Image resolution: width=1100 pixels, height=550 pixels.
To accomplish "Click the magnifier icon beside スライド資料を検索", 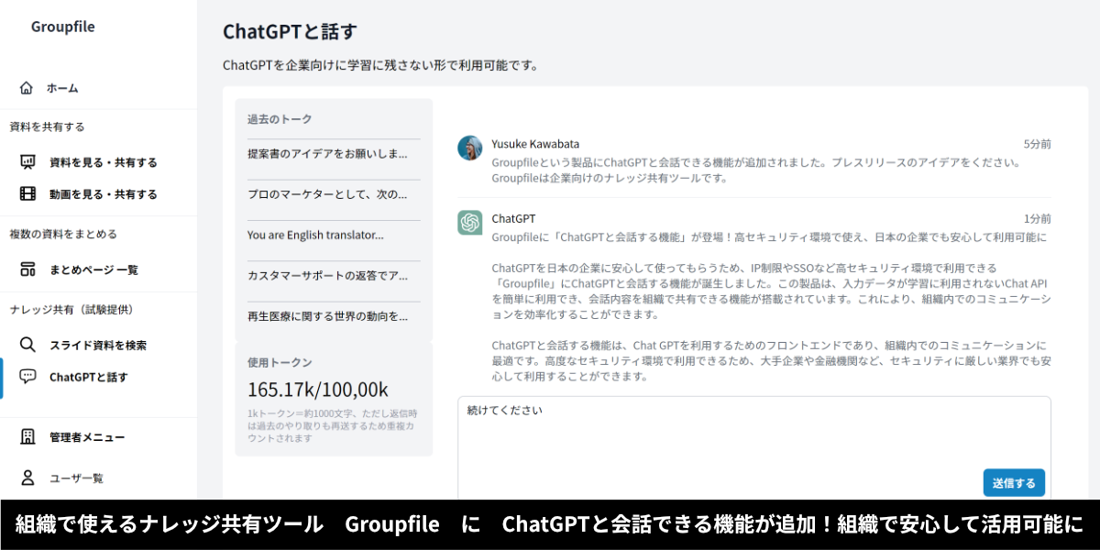I will click(x=28, y=345).
